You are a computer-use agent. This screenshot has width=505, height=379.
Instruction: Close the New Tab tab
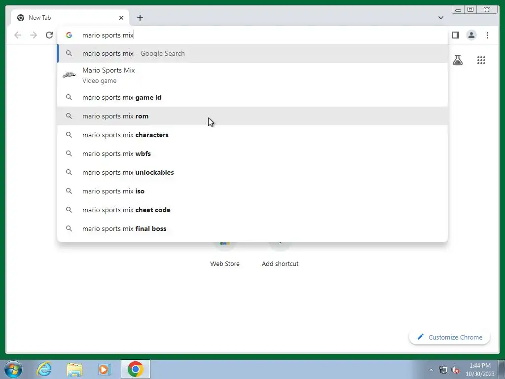[121, 18]
